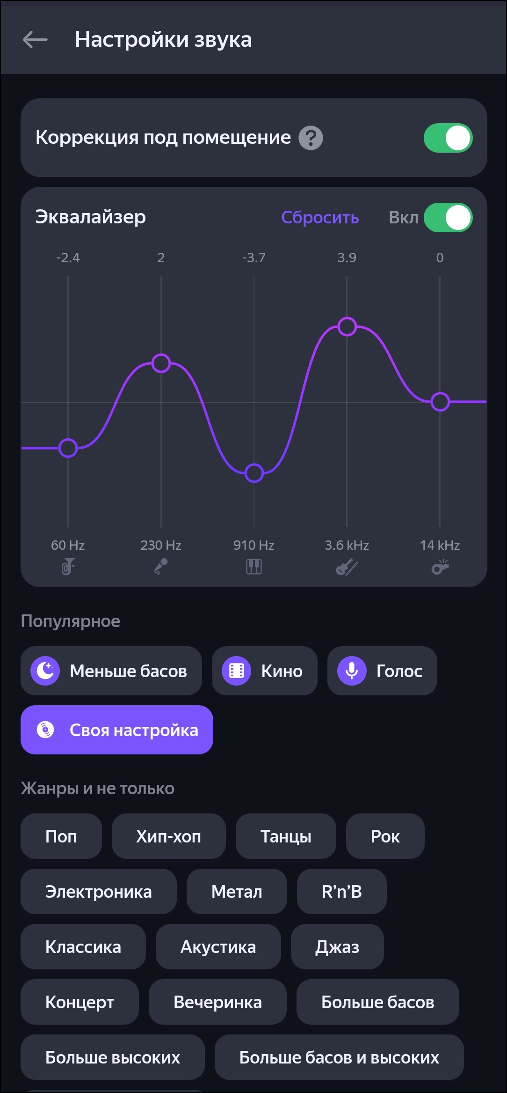Select the Кино preset with film icon
Image resolution: width=507 pixels, height=1093 pixels.
tap(264, 671)
